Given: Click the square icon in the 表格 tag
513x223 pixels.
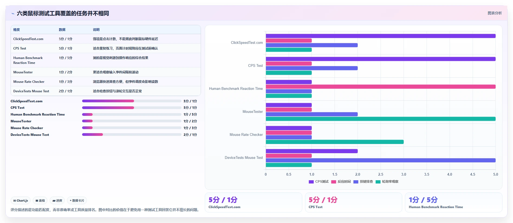Looking at the screenshot, I should click(37, 201).
